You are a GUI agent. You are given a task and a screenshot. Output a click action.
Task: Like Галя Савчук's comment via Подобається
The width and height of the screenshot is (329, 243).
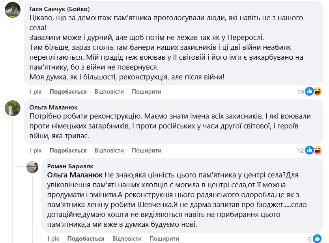tap(68, 92)
